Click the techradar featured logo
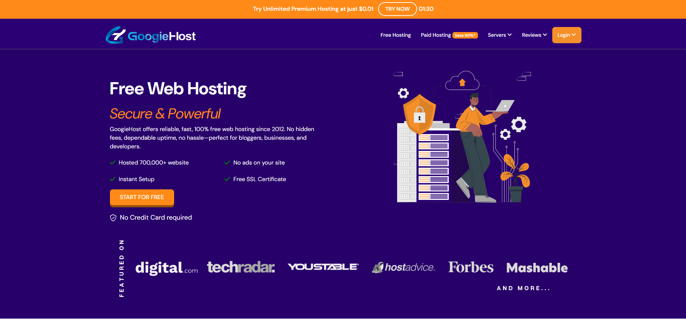The width and height of the screenshot is (686, 324). 241,267
